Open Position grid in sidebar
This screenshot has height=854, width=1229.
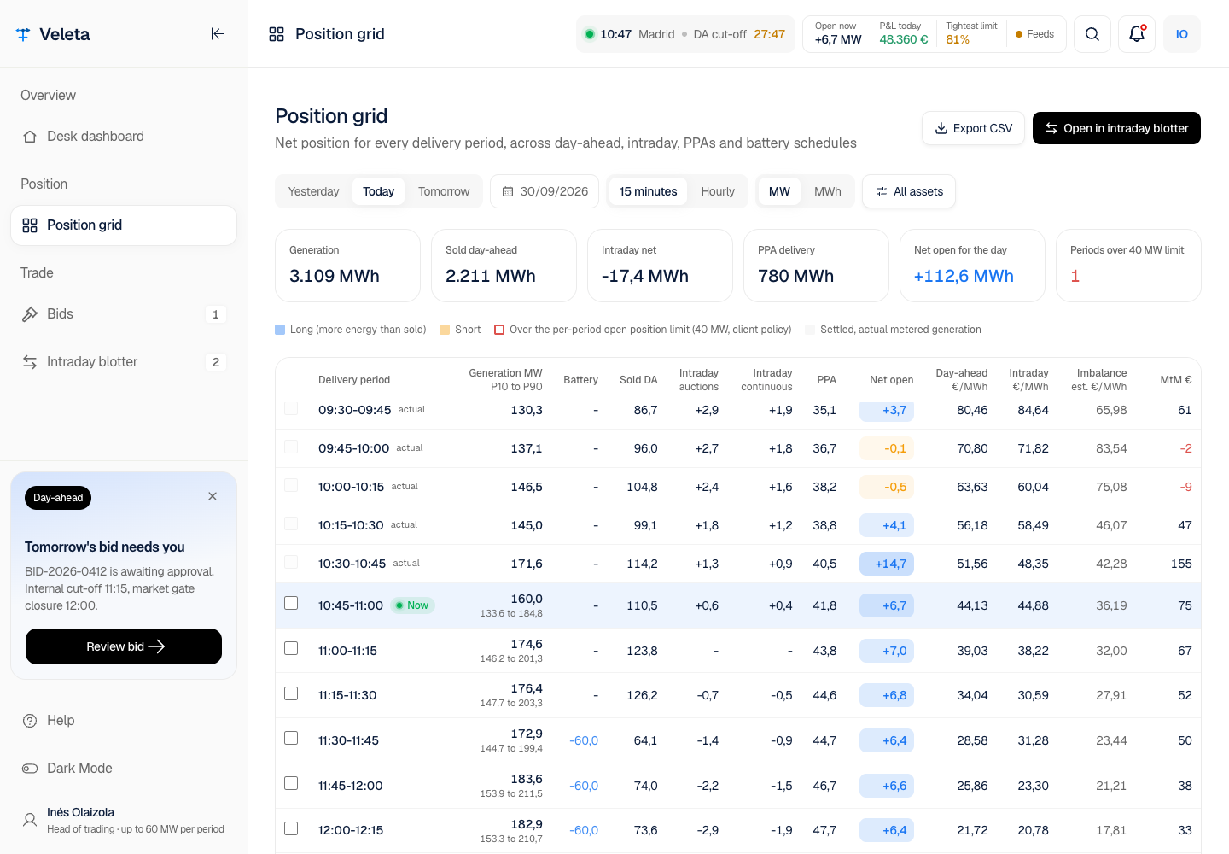124,225
